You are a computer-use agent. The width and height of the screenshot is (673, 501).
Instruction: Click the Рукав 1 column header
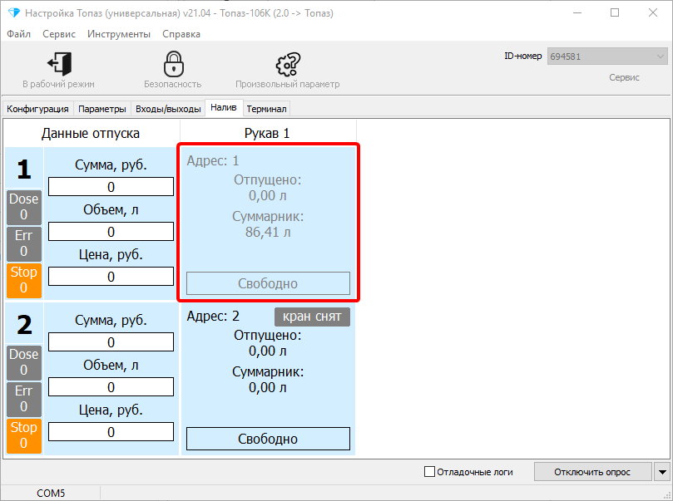point(267,133)
